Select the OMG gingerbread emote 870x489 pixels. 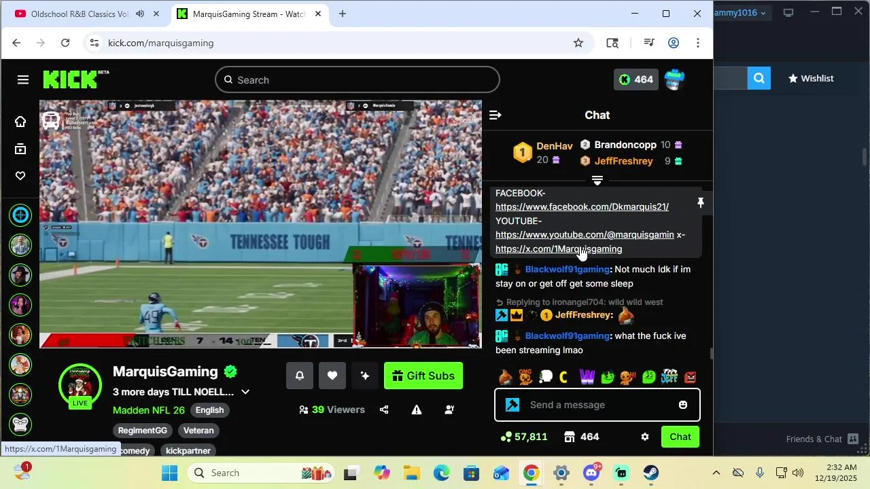coord(525,377)
